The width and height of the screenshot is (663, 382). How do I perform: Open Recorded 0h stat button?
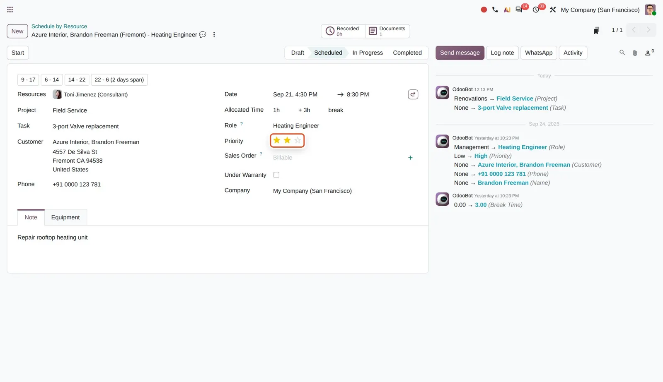pos(343,31)
